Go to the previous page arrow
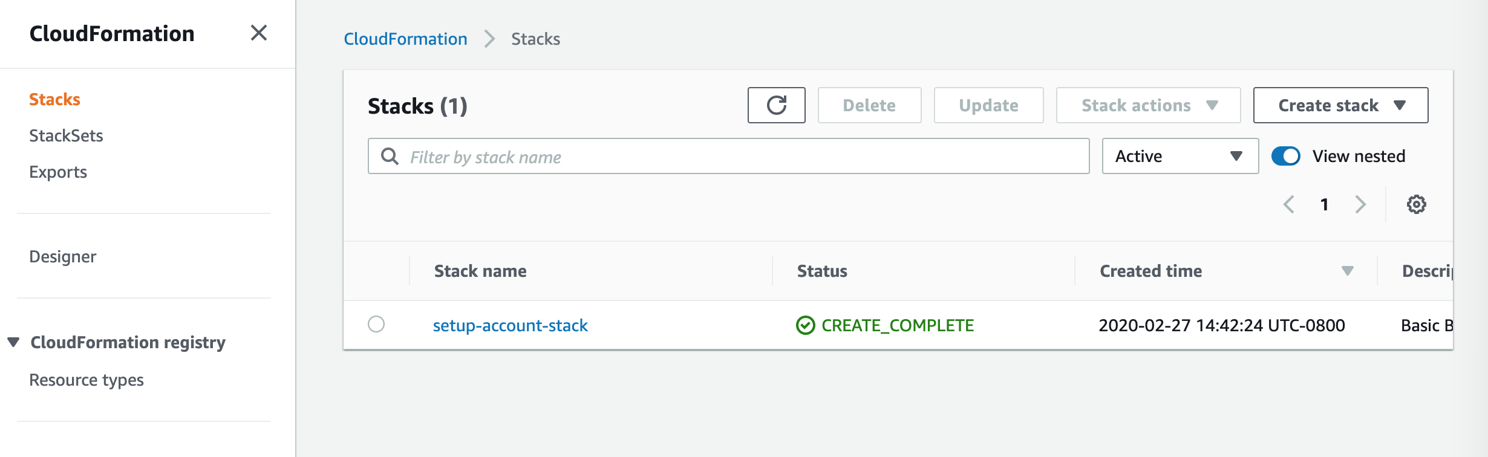The height and width of the screenshot is (457, 1488). (1289, 204)
